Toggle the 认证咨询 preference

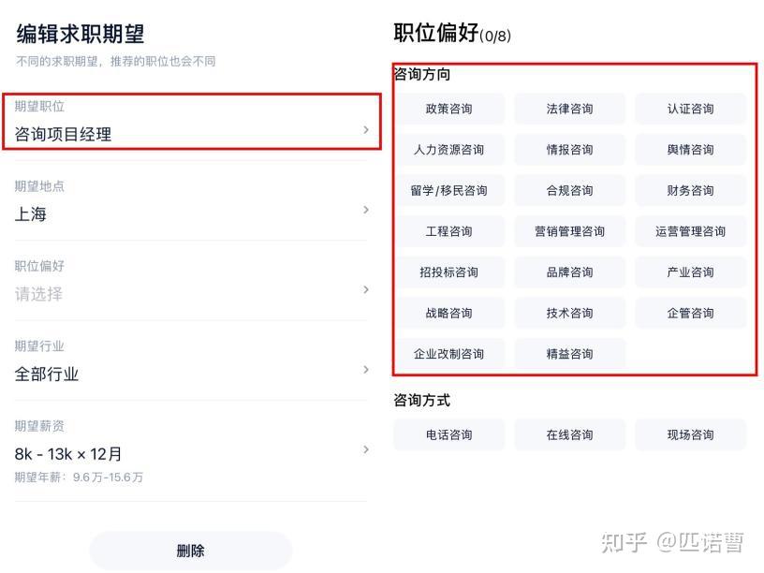[x=691, y=109]
